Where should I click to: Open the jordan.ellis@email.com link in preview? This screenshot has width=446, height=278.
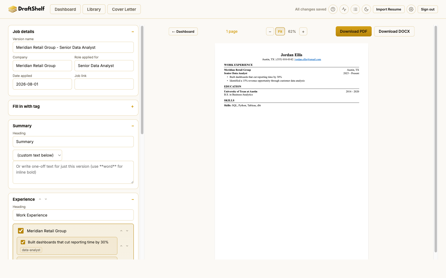pos(308,59)
